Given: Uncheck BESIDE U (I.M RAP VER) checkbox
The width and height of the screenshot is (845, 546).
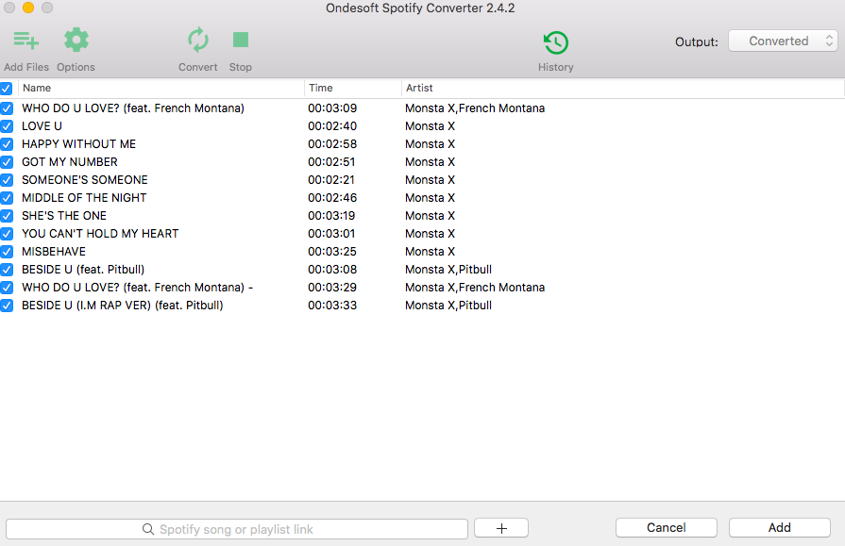Looking at the screenshot, I should pyautogui.click(x=7, y=306).
